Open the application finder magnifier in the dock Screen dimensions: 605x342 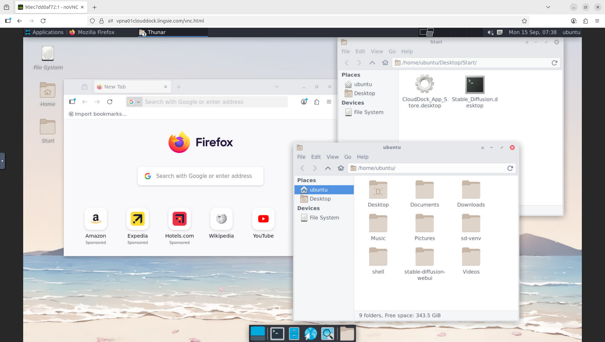[328, 334]
